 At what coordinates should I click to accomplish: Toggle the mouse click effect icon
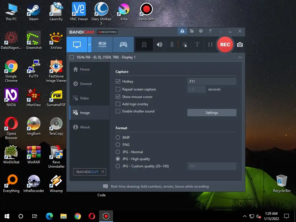[x=184, y=45]
